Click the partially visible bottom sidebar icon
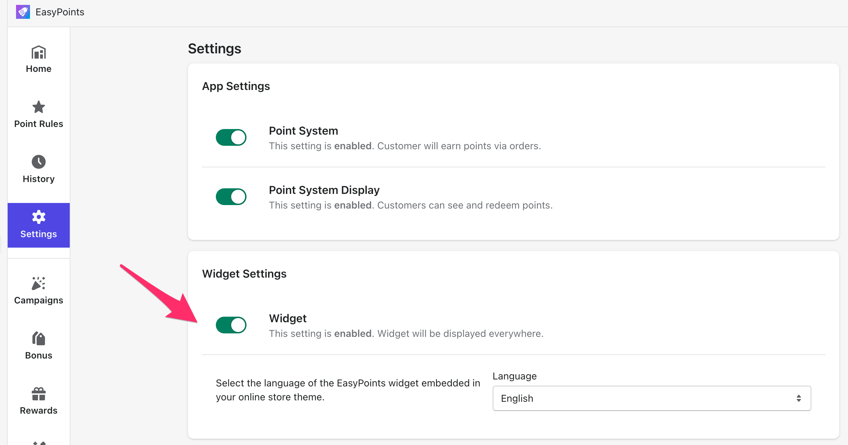 click(x=39, y=443)
